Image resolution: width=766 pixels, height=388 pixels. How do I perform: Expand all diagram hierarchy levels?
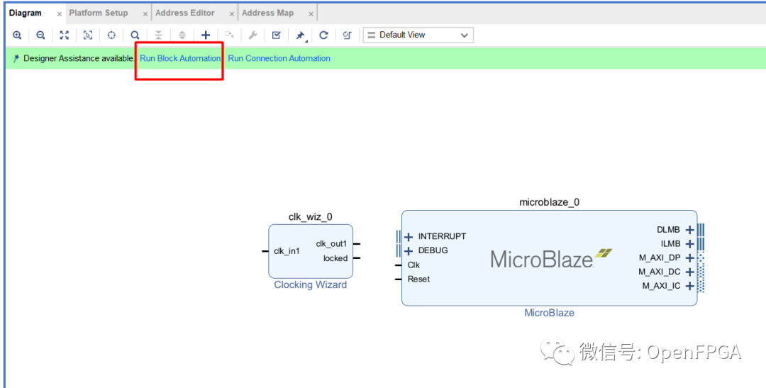(x=182, y=35)
